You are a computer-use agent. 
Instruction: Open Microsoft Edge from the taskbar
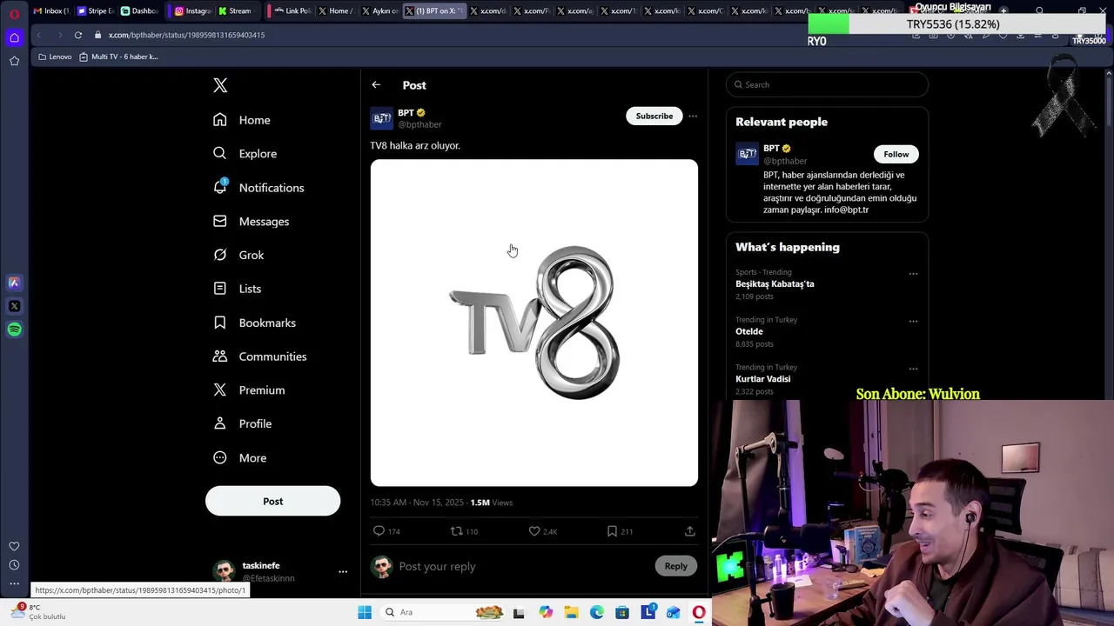[597, 612]
